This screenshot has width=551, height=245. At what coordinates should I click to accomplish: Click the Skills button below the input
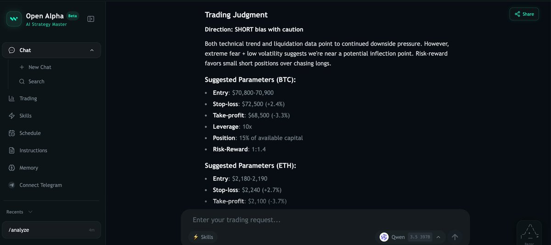(203, 237)
